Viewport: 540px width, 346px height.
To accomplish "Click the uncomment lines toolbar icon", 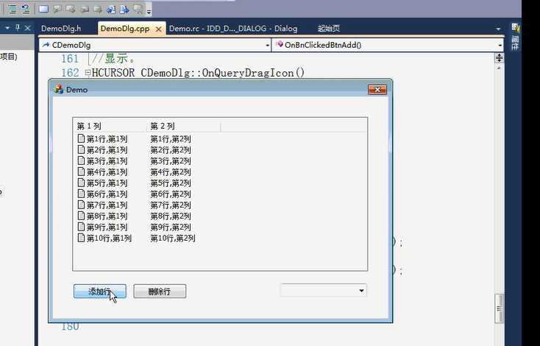I will tap(26, 9).
